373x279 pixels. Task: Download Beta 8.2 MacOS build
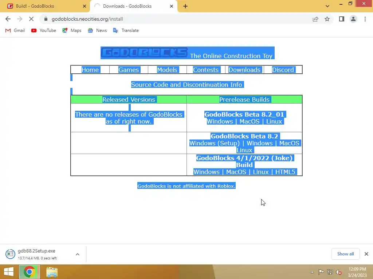tap(289, 143)
